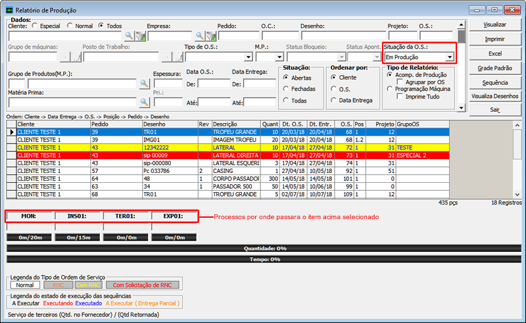Order results by O.S.
This screenshot has height=323, width=526.
[x=333, y=89]
